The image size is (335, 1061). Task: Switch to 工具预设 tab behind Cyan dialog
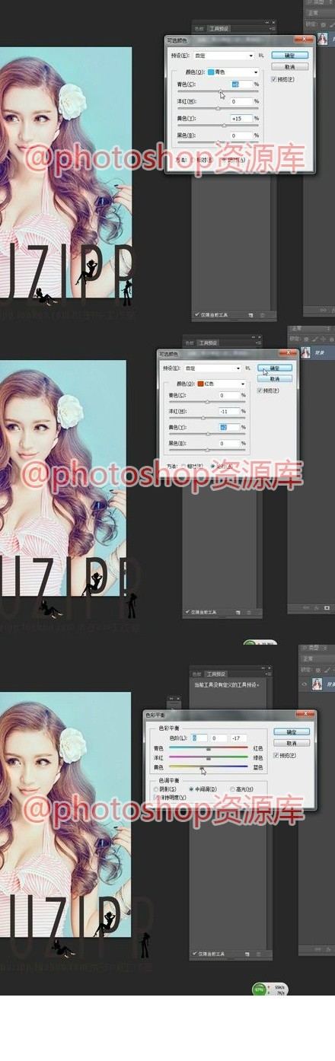point(219,30)
